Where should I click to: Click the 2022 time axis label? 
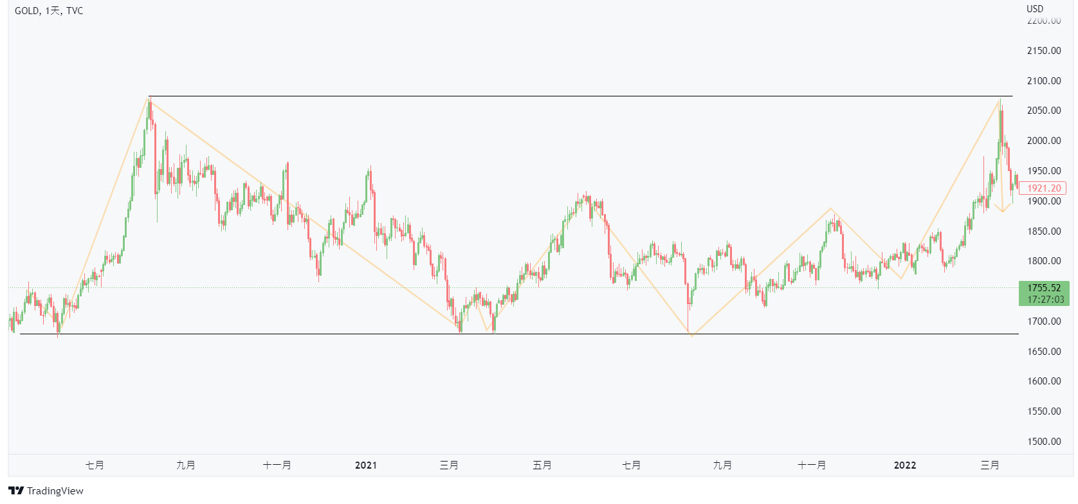coord(905,465)
